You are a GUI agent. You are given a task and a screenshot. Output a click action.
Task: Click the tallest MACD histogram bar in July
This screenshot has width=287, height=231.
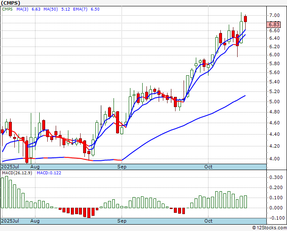tap(7, 192)
